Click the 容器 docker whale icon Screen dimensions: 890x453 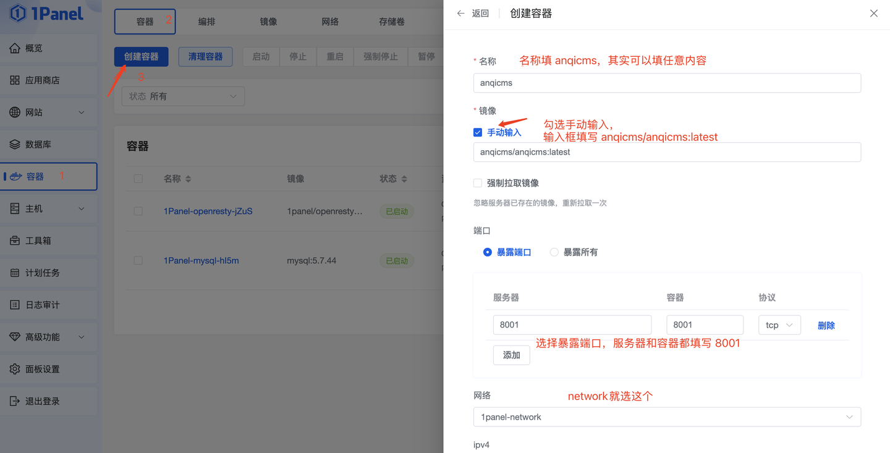(15, 177)
